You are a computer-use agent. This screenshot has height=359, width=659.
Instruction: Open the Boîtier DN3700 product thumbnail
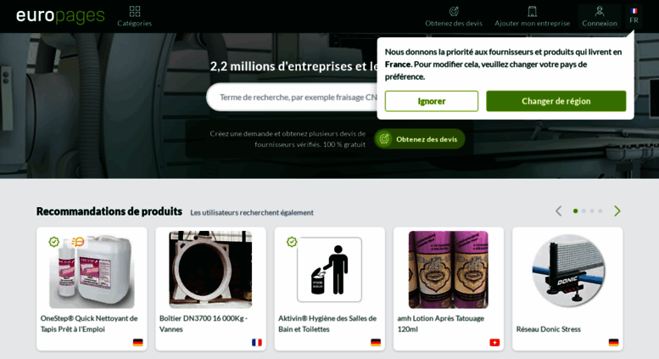(x=210, y=269)
